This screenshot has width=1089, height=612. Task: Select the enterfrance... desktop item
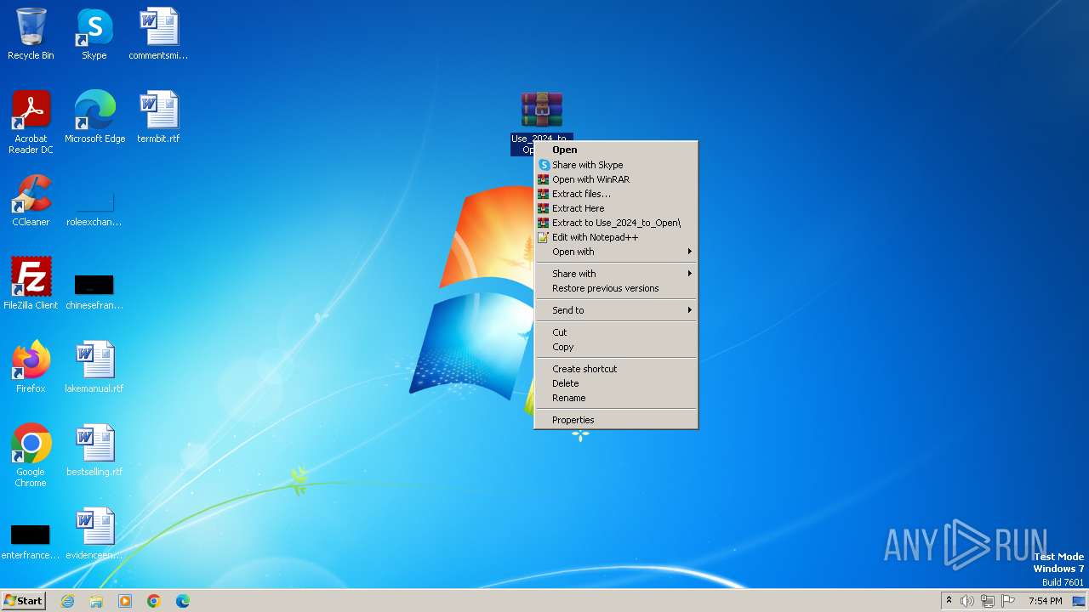point(31,541)
